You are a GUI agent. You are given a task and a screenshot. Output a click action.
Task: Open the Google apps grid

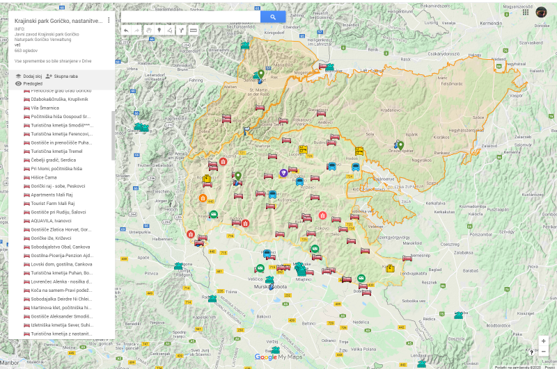[524, 12]
